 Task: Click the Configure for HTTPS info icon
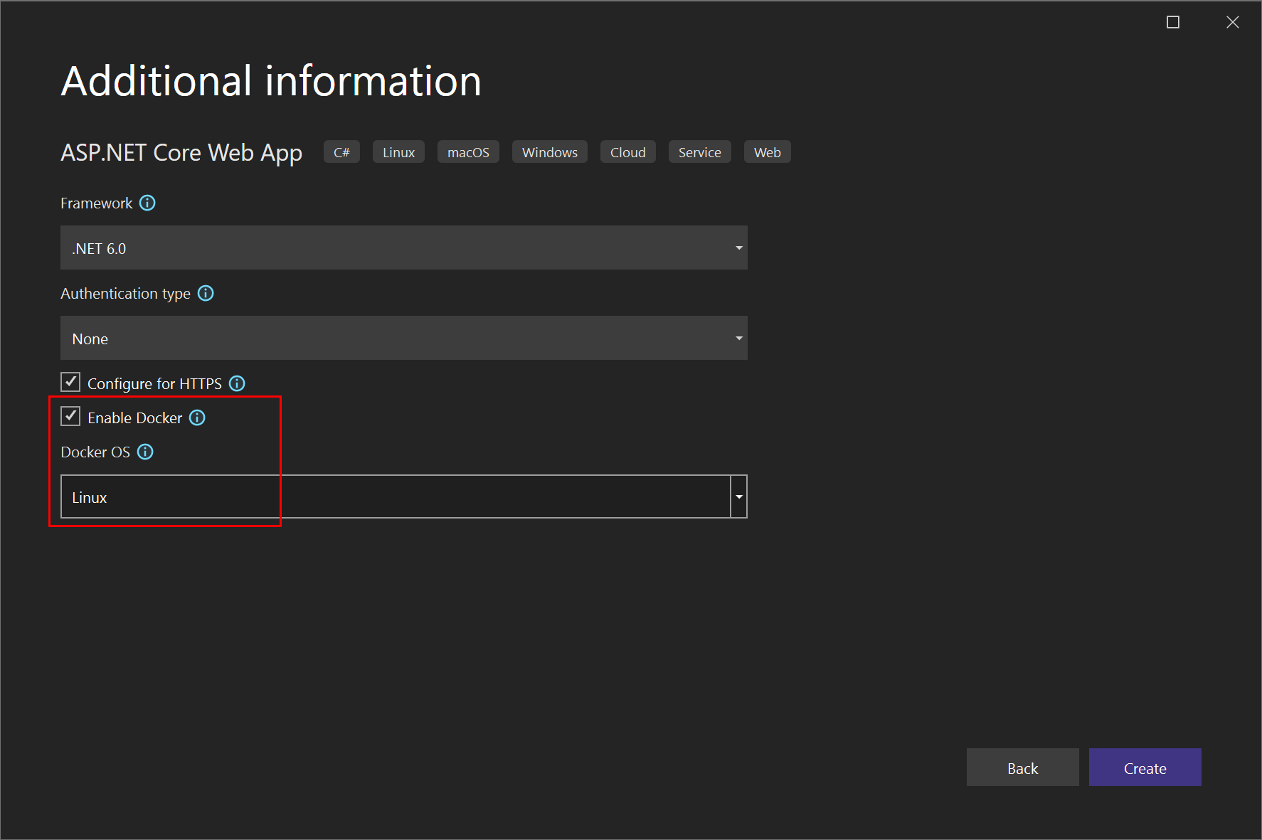click(237, 383)
